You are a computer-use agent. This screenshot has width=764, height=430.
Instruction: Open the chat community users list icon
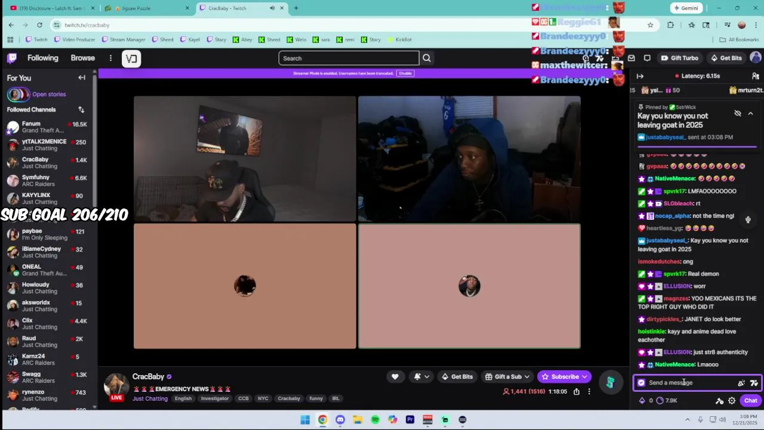pos(756,76)
